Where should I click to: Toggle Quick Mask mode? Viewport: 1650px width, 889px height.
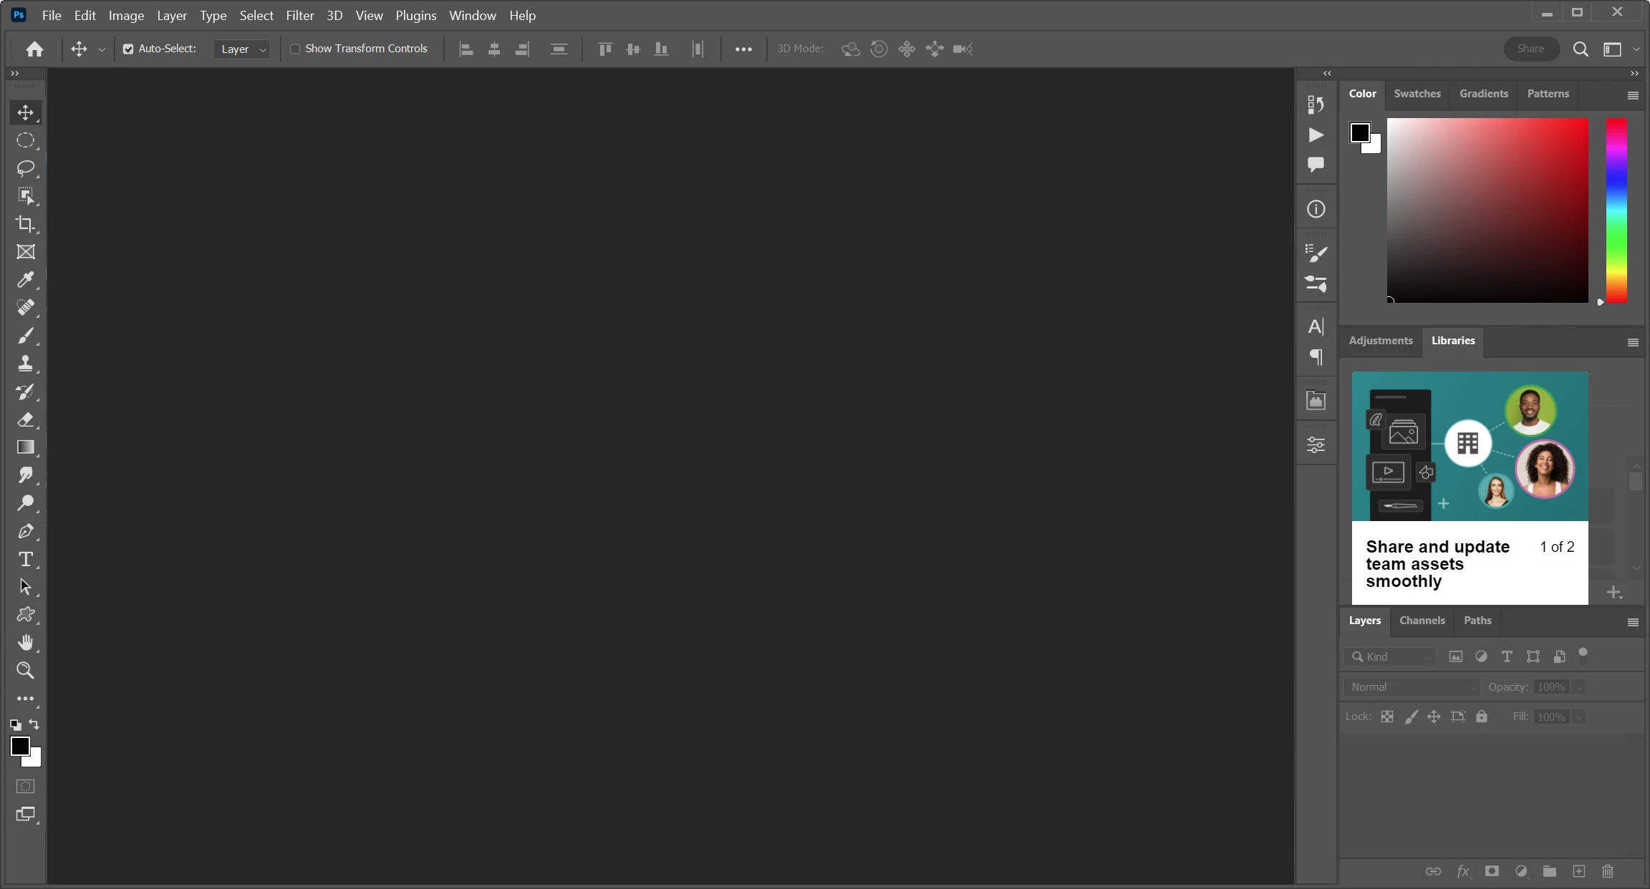pyautogui.click(x=26, y=787)
